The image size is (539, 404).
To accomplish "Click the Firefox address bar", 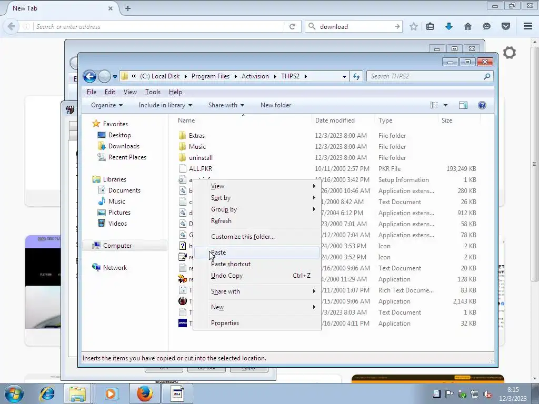I will point(158,26).
